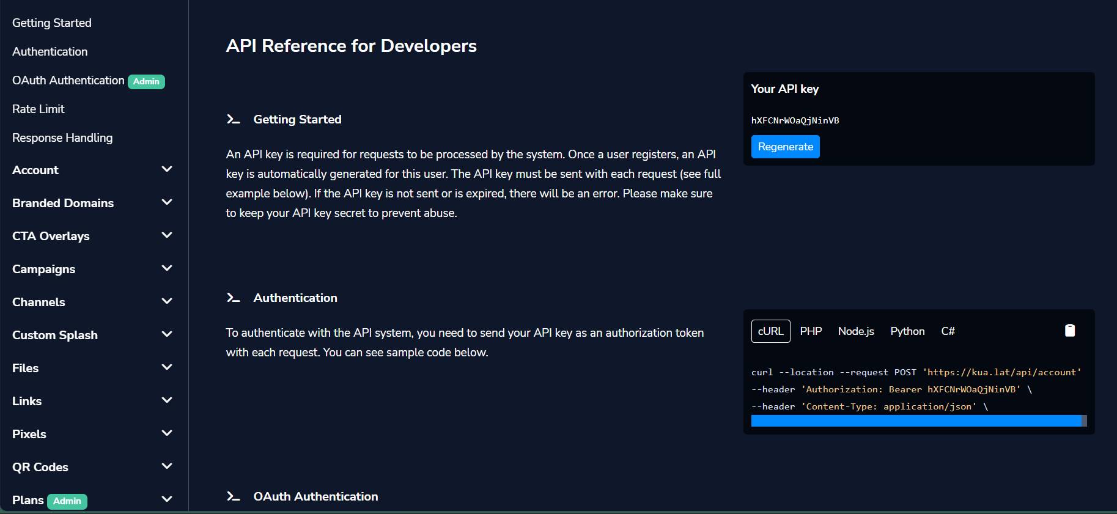Switch to the PHP code tab
Viewport: 1117px width, 514px height.
(811, 331)
